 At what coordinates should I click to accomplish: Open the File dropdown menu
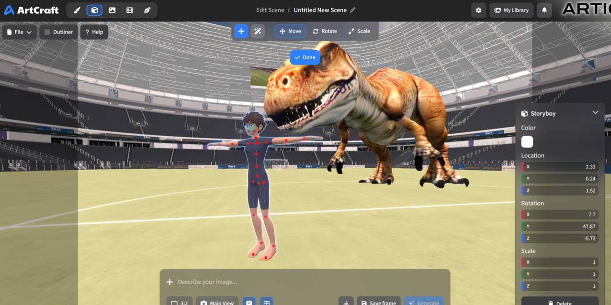(x=20, y=32)
